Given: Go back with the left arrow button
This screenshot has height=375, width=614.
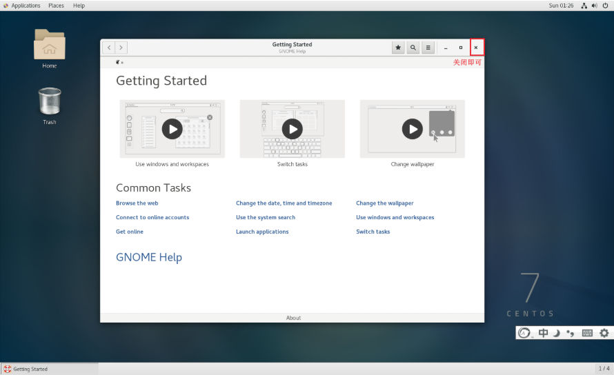Looking at the screenshot, I should click(109, 48).
